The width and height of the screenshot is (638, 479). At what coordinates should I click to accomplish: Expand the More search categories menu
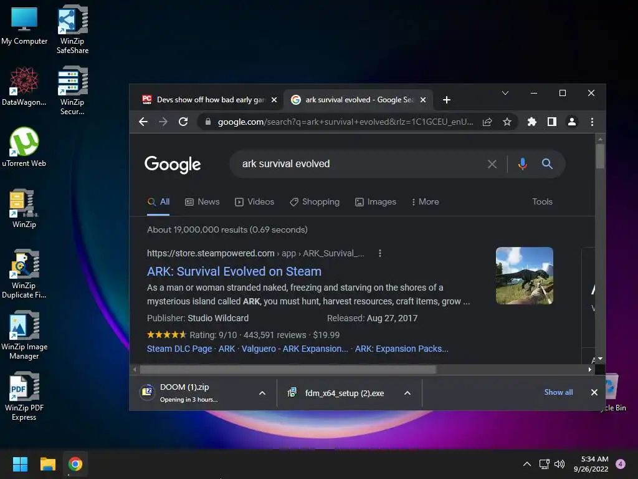click(425, 202)
